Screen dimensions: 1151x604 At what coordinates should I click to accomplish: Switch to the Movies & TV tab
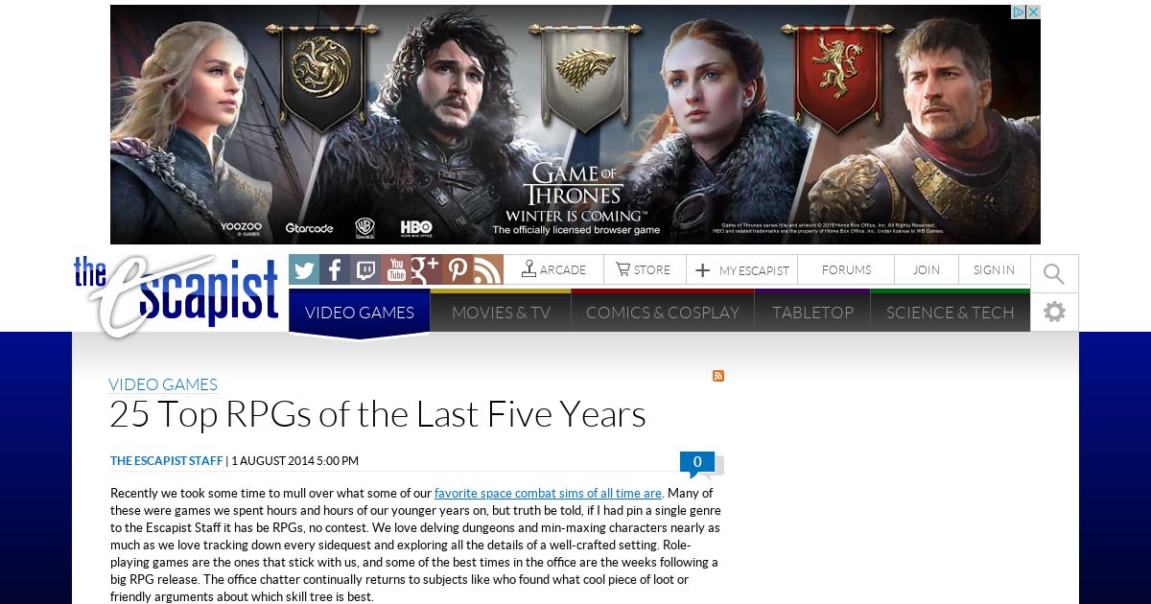(x=501, y=313)
